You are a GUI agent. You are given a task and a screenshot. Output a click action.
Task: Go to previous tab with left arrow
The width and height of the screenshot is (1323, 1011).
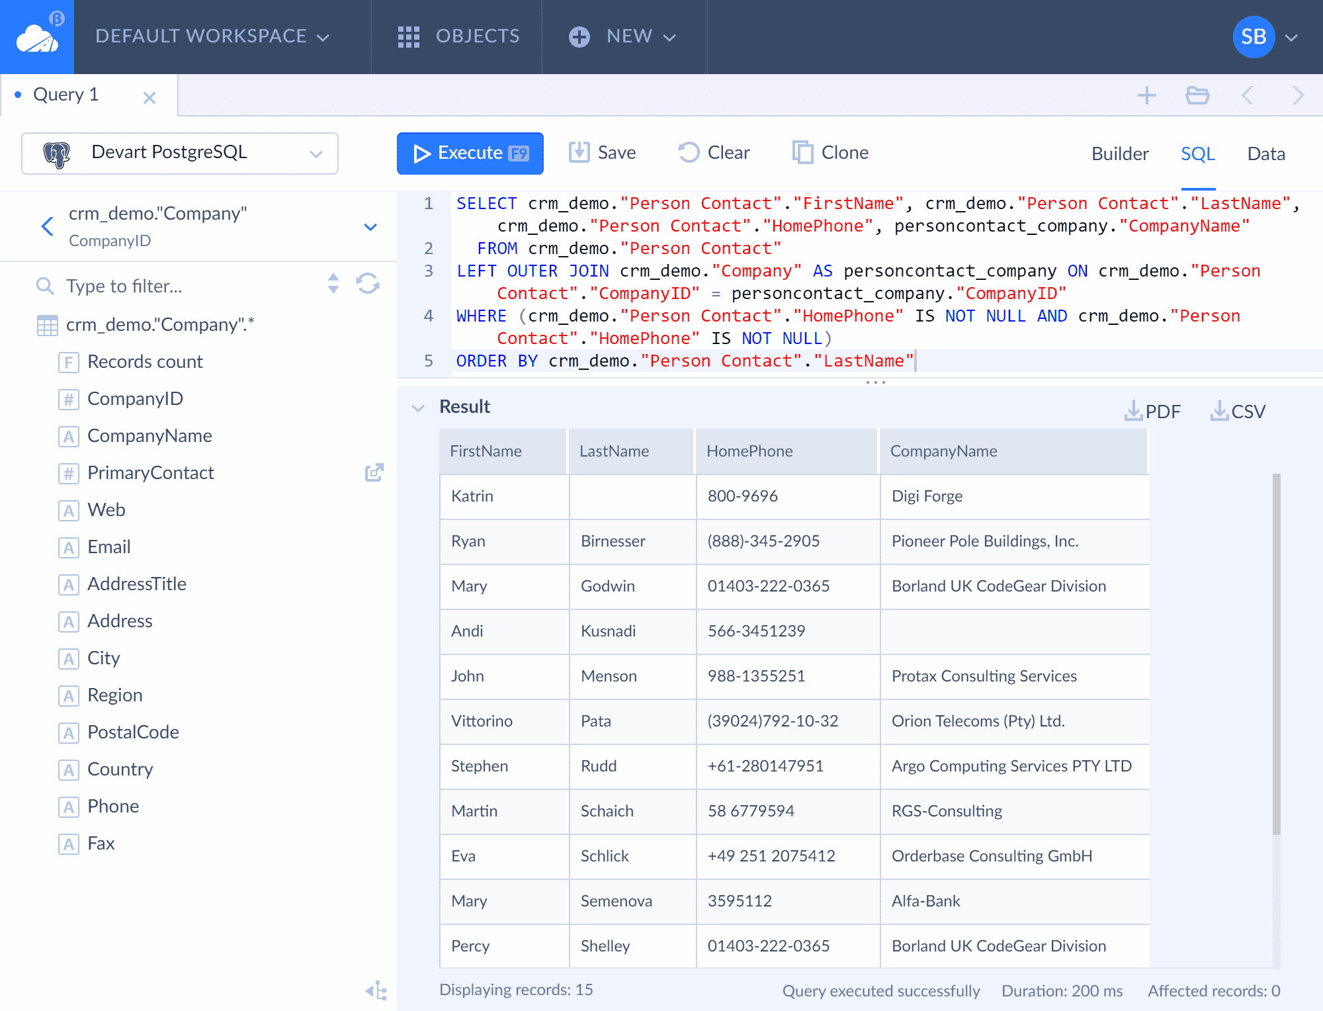point(1248,95)
